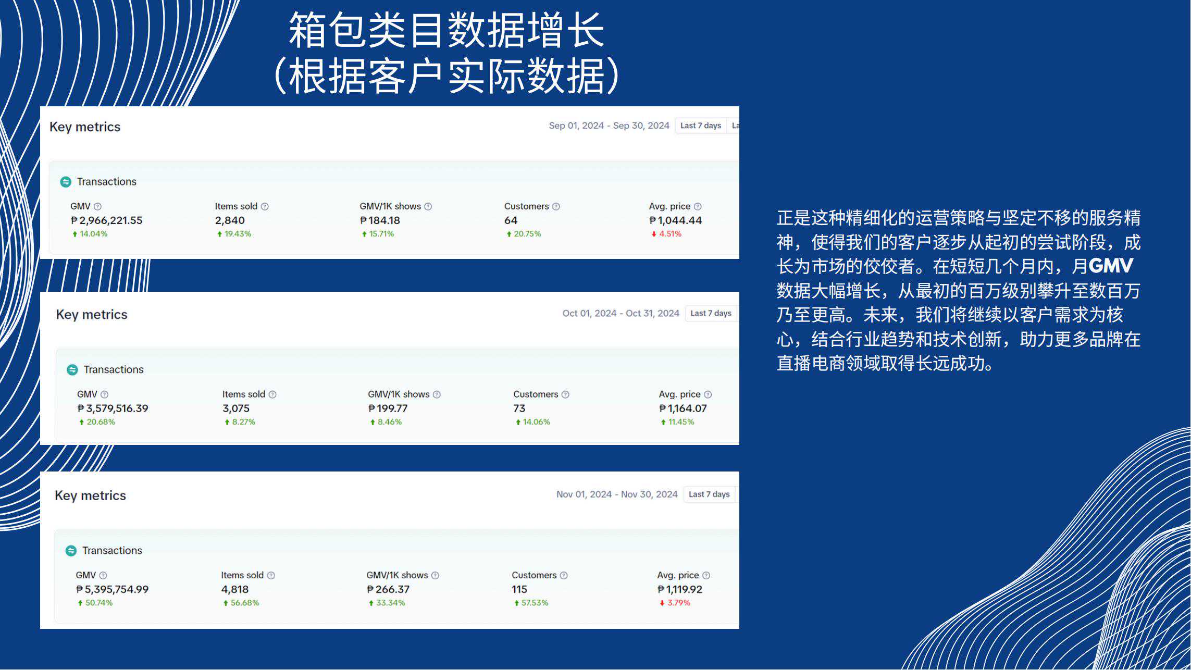This screenshot has width=1191, height=670.
Task: Click GMV value ₱2,966,221.55
Action: [106, 221]
